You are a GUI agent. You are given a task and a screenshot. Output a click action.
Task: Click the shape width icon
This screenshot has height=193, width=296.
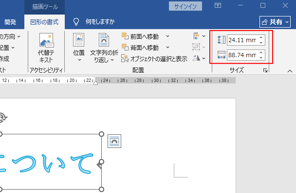(x=222, y=55)
